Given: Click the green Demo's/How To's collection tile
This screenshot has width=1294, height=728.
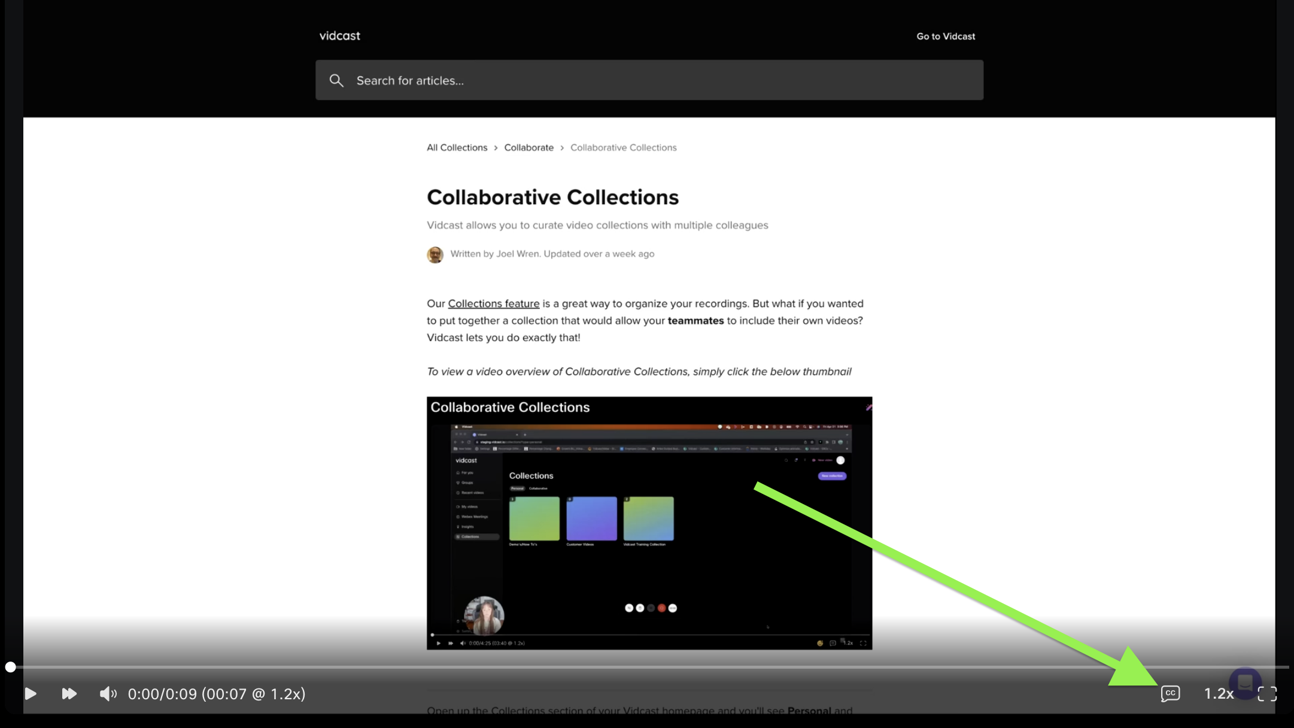Looking at the screenshot, I should [534, 518].
